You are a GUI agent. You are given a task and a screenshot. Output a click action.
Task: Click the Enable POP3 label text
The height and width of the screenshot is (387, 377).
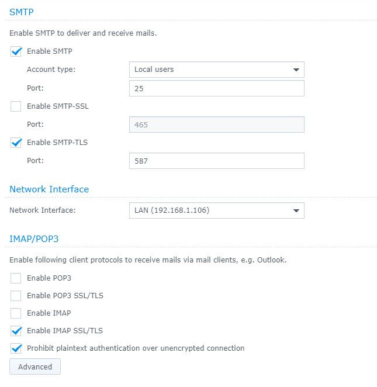(x=49, y=278)
